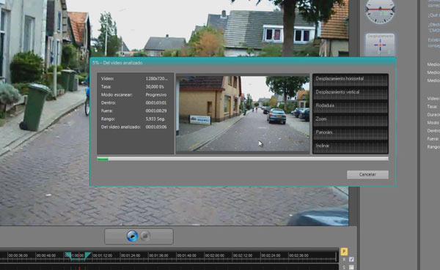Click the Rango value 5,933 Seg.
Viewport: 440px width, 270px height.
click(155, 119)
